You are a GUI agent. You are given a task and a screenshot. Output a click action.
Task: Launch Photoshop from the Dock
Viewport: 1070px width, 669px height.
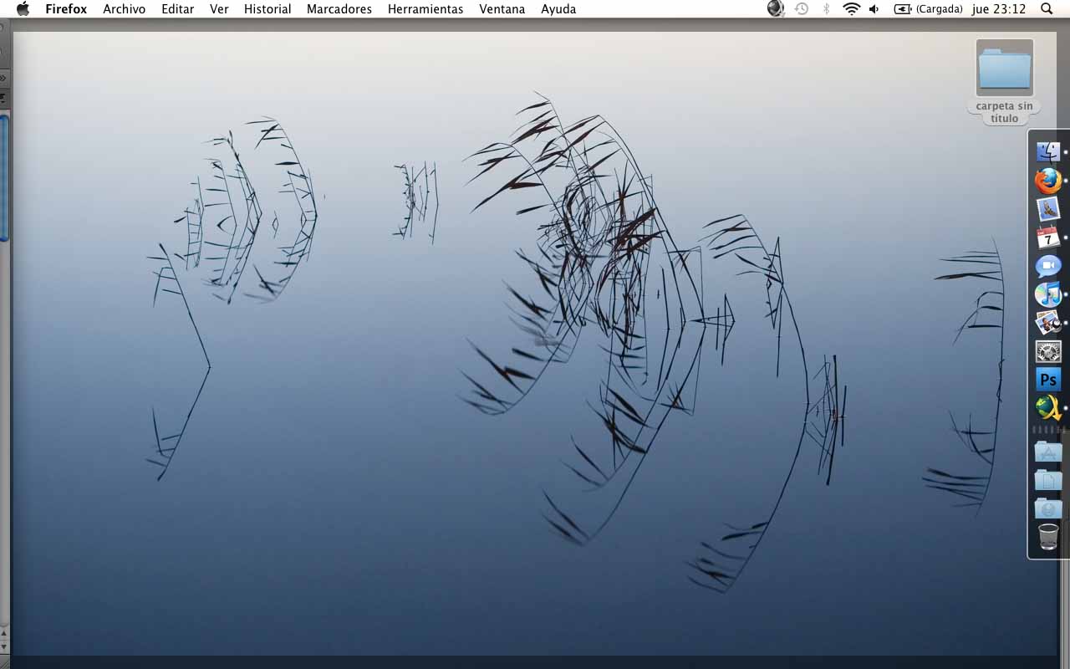1048,380
